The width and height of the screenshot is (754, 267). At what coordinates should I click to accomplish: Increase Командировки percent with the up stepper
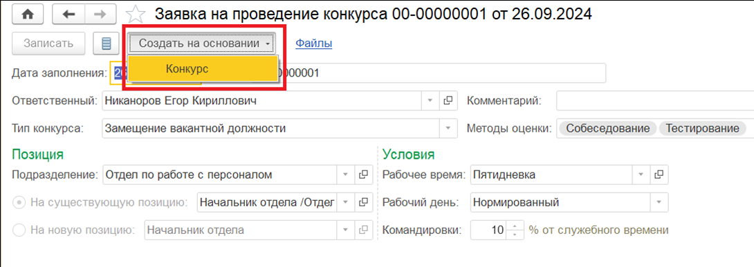(515, 226)
